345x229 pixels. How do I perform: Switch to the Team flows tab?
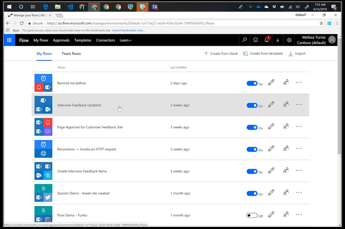tap(71, 54)
